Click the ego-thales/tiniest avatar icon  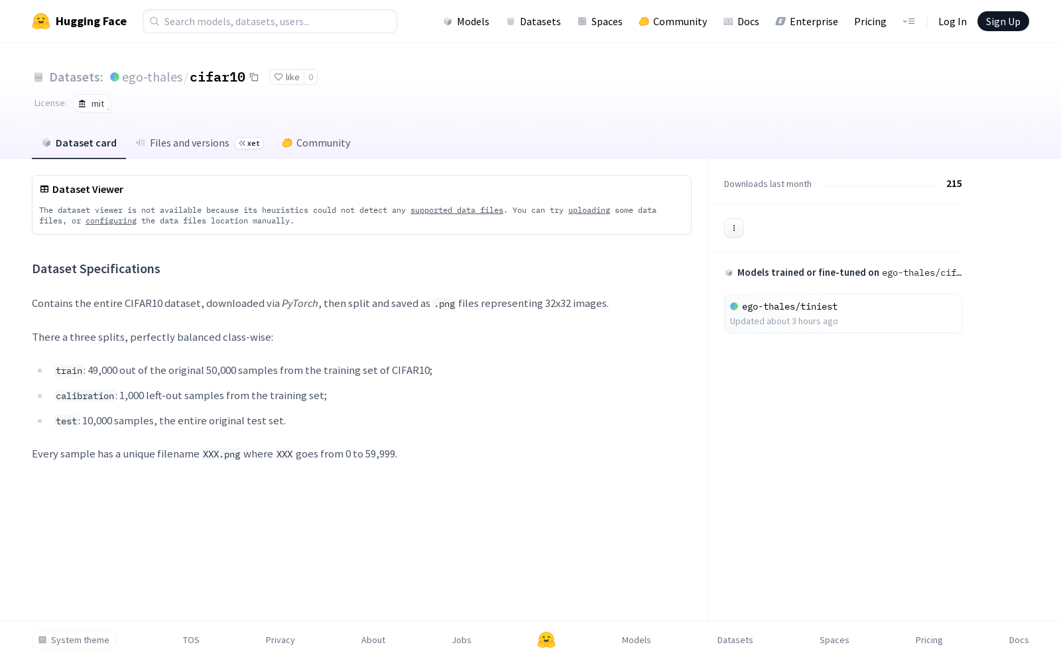[734, 306]
